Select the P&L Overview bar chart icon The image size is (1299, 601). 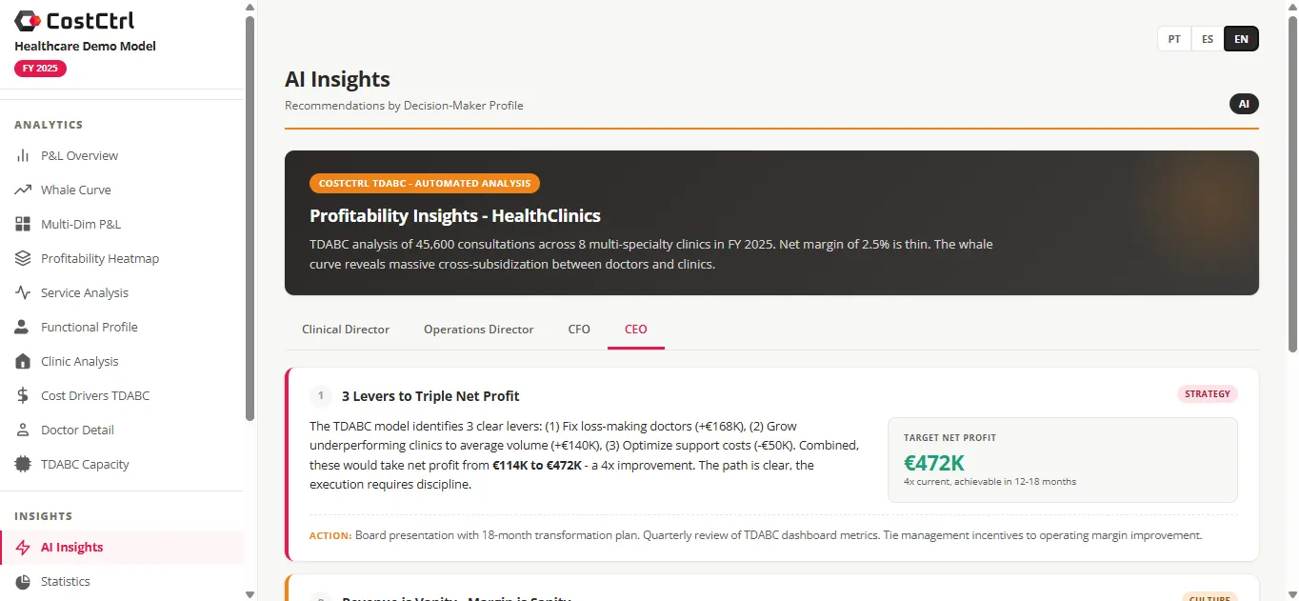coord(24,155)
